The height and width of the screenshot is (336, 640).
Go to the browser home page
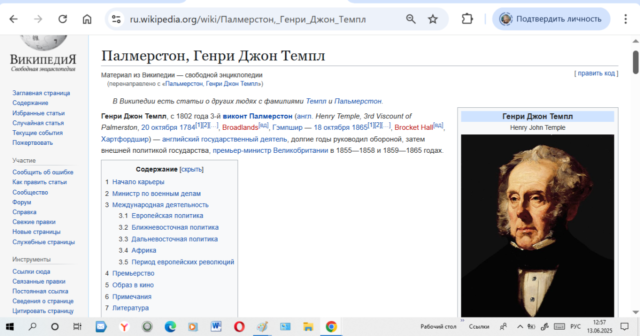coord(87,19)
